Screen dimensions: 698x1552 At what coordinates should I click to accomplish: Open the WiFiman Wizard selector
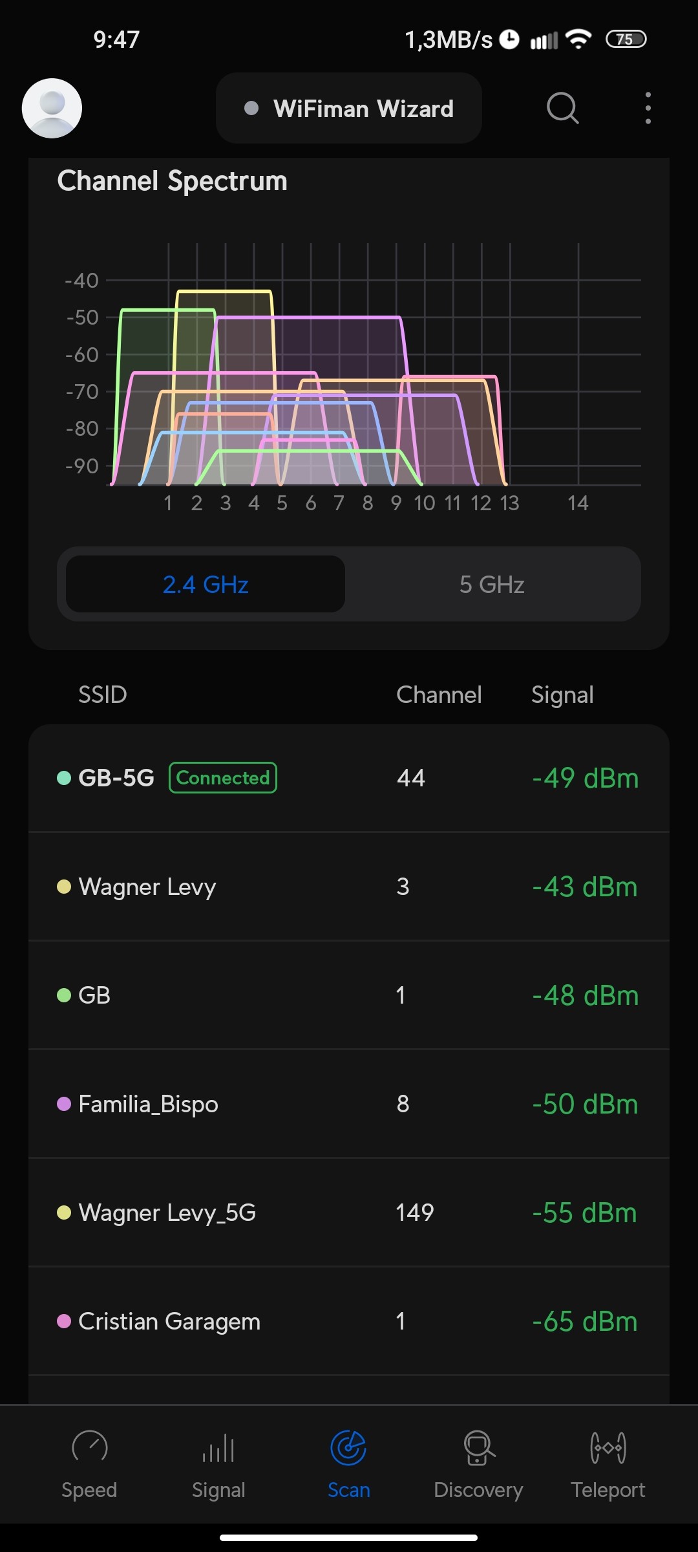[x=349, y=109]
